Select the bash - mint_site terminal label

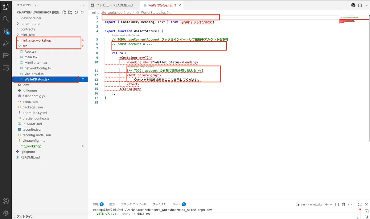point(309,204)
